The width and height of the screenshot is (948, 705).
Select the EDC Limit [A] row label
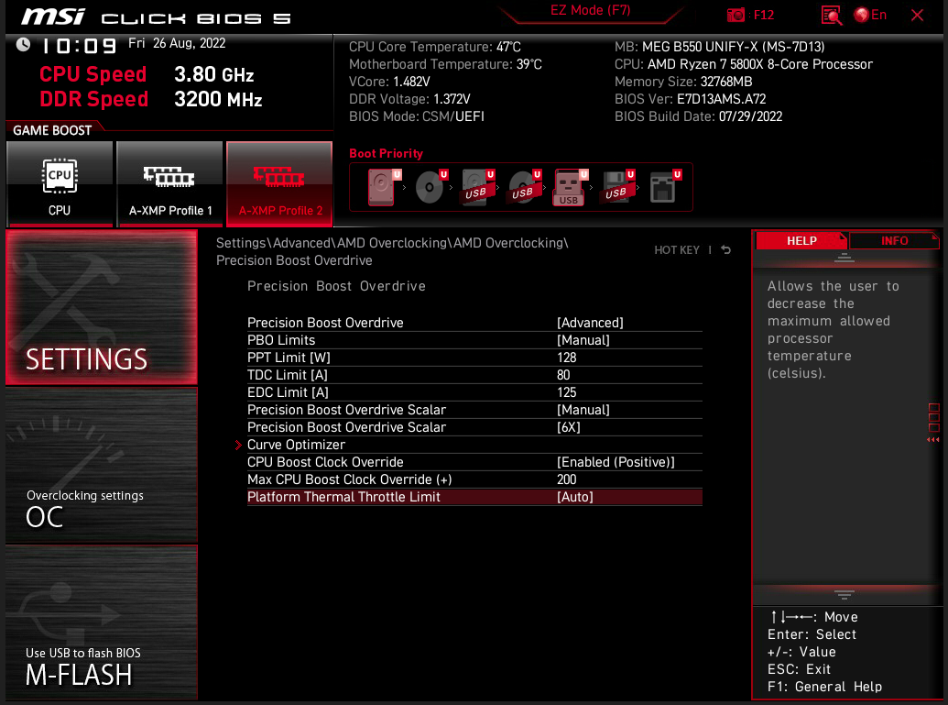(x=288, y=392)
